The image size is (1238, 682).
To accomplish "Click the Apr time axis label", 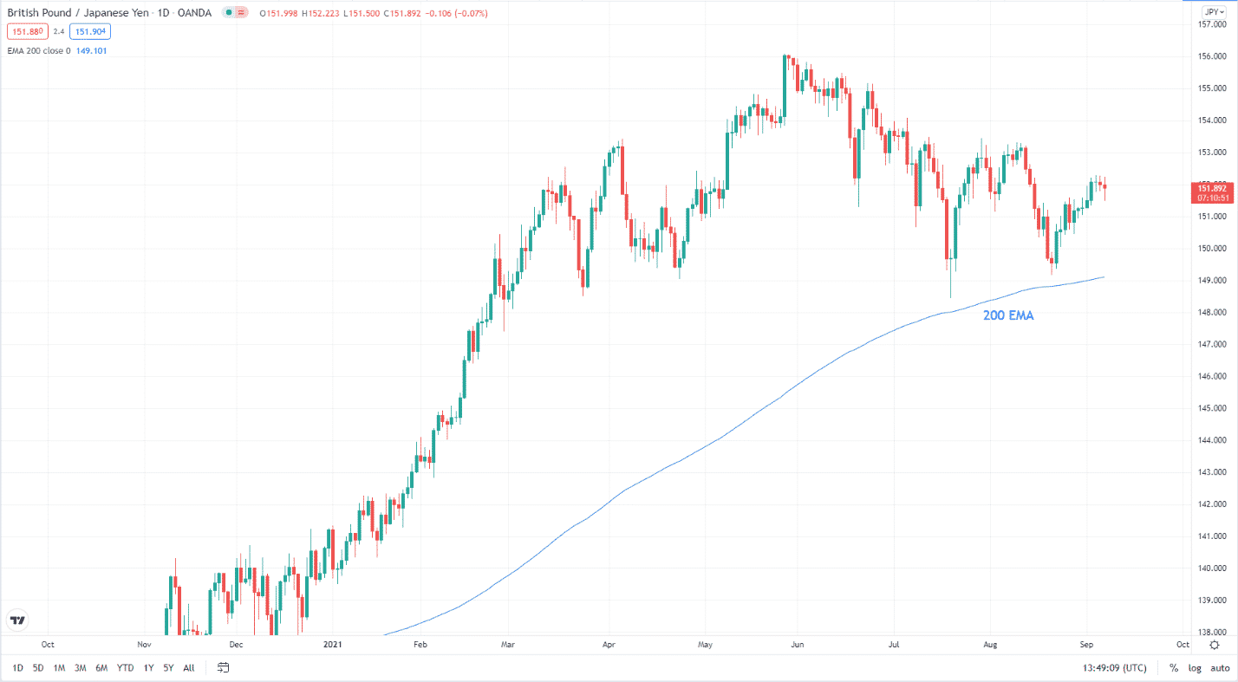I will coord(609,645).
